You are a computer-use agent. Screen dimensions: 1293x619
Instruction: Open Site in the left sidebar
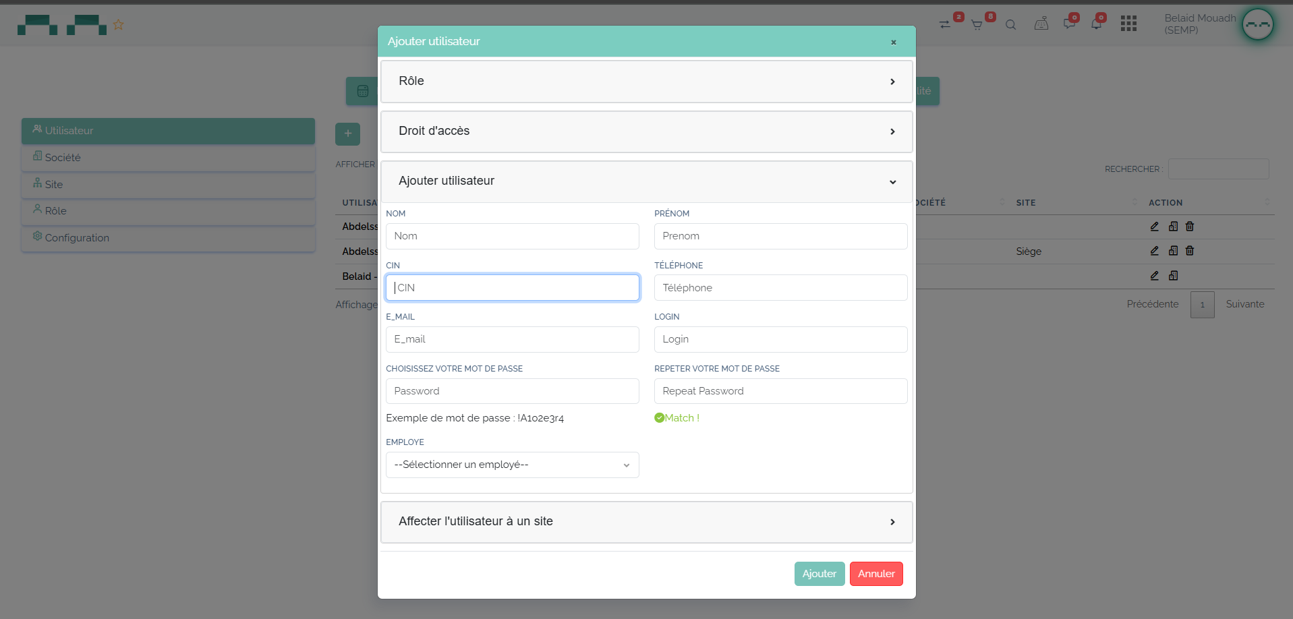point(168,184)
